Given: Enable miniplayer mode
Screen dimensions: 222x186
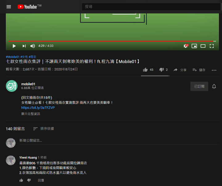Looking at the screenshot, I should [194, 46].
